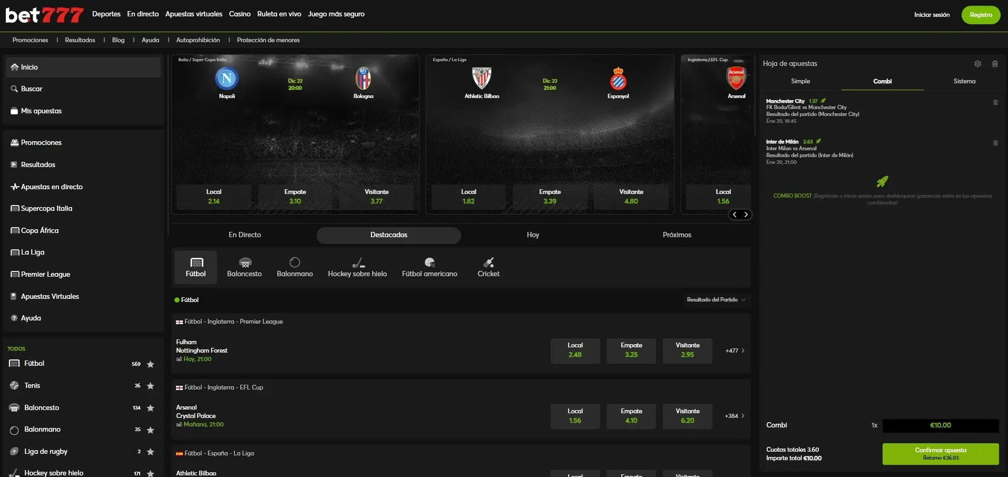Remove Manchester City selection trash icon
This screenshot has width=1008, height=477.
(x=995, y=102)
